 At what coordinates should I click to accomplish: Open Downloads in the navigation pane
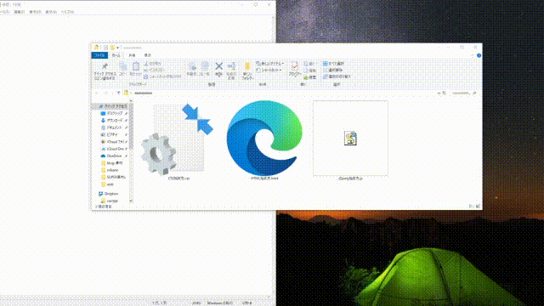[x=113, y=121]
